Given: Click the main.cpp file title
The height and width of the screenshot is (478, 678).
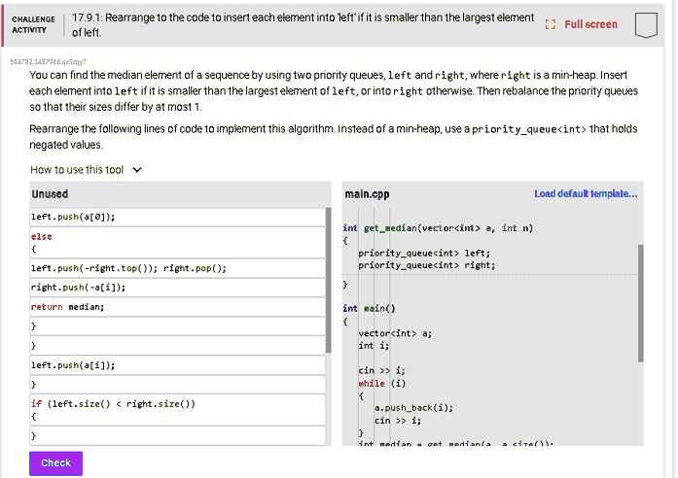Looking at the screenshot, I should (x=367, y=194).
